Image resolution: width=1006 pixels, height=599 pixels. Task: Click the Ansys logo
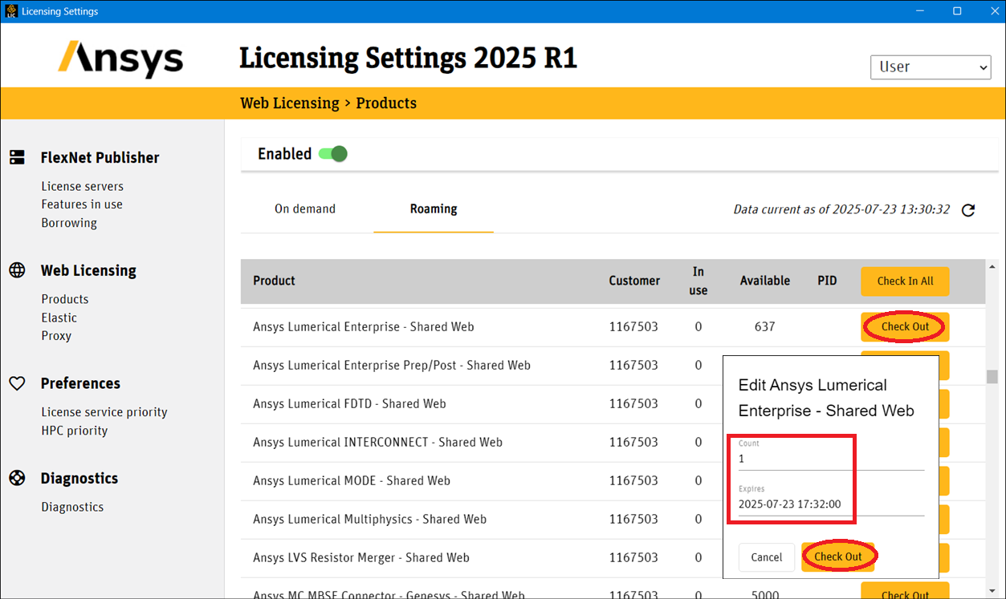tap(120, 59)
